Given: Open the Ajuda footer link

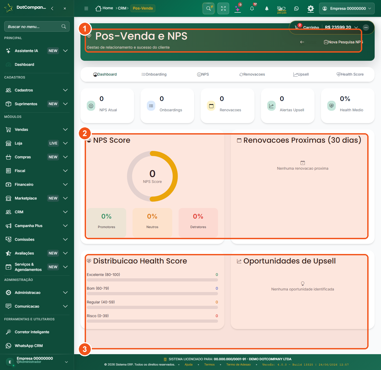Looking at the screenshot, I should click(189, 364).
